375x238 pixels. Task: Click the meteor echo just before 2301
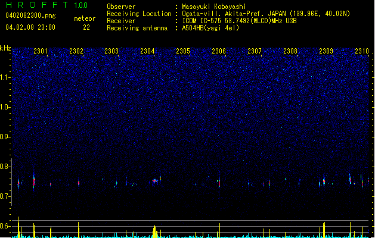tap(34, 182)
